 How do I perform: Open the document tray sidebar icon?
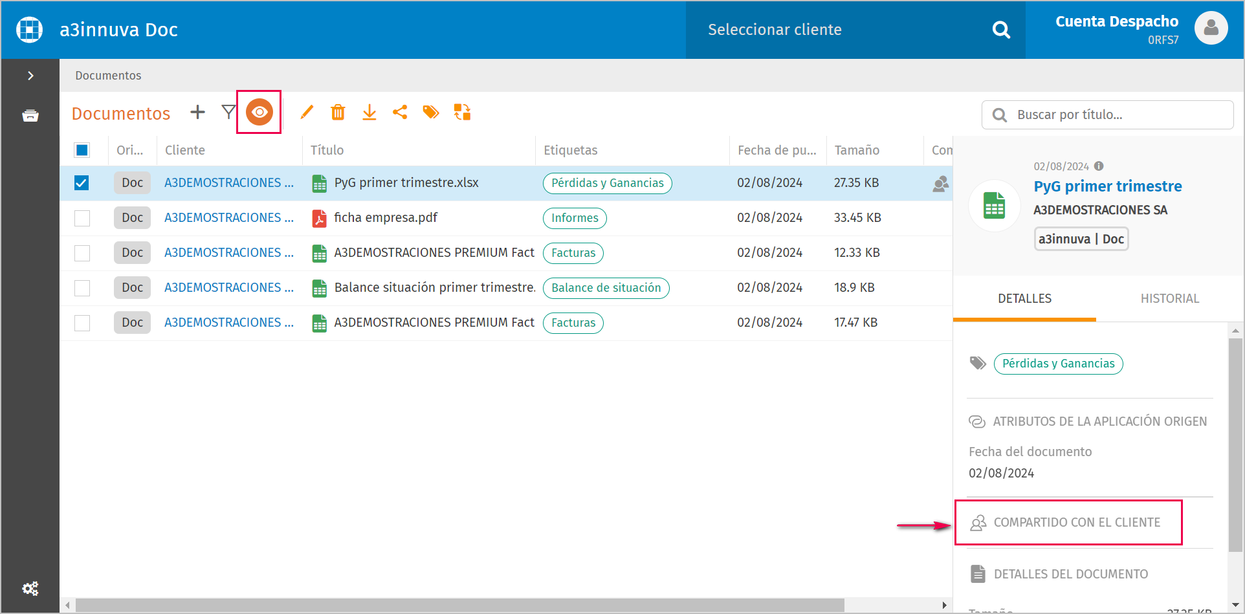coord(30,116)
